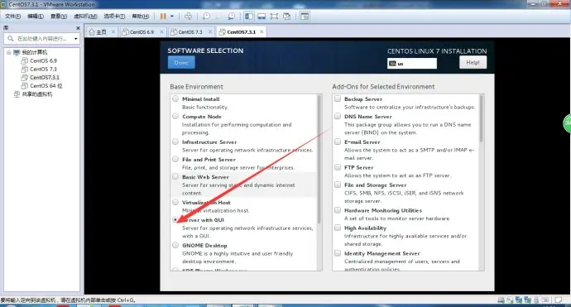Toggle the thumbnail bar icon
Screen dimensions: 571x307
point(262,16)
